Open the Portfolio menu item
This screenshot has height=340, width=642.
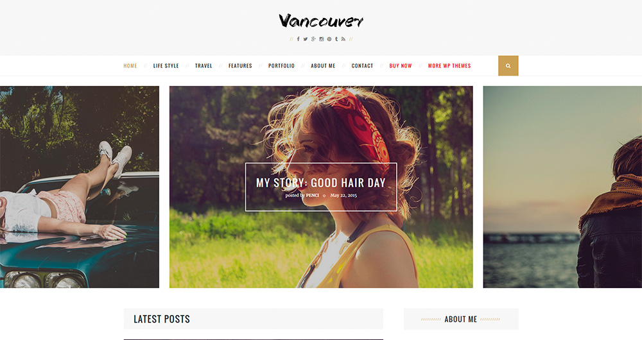281,66
